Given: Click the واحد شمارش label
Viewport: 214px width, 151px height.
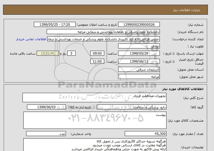Looking at the screenshot, I should pos(81,134).
